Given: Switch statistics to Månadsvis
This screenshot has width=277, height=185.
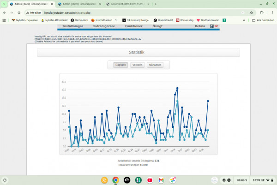Looking at the screenshot, I should [155, 65].
